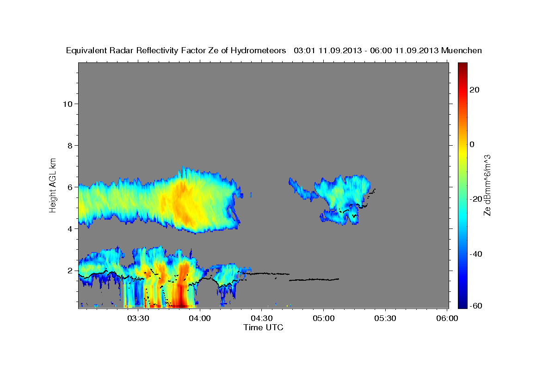
Task: Click the '04:30' time tick label
Action: pyautogui.click(x=261, y=318)
